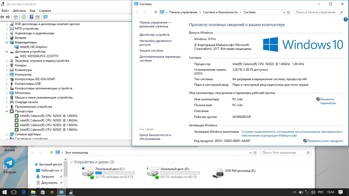Click Forward arrow in Device Manager toolbar

click(8, 17)
